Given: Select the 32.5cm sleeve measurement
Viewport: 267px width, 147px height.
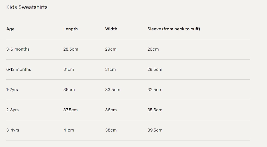Looking at the screenshot, I should pyautogui.click(x=155, y=90).
